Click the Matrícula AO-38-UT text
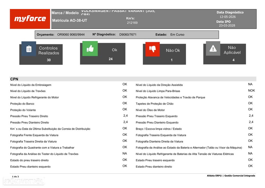The width and height of the screenshot is (265, 188). click(x=70, y=20)
